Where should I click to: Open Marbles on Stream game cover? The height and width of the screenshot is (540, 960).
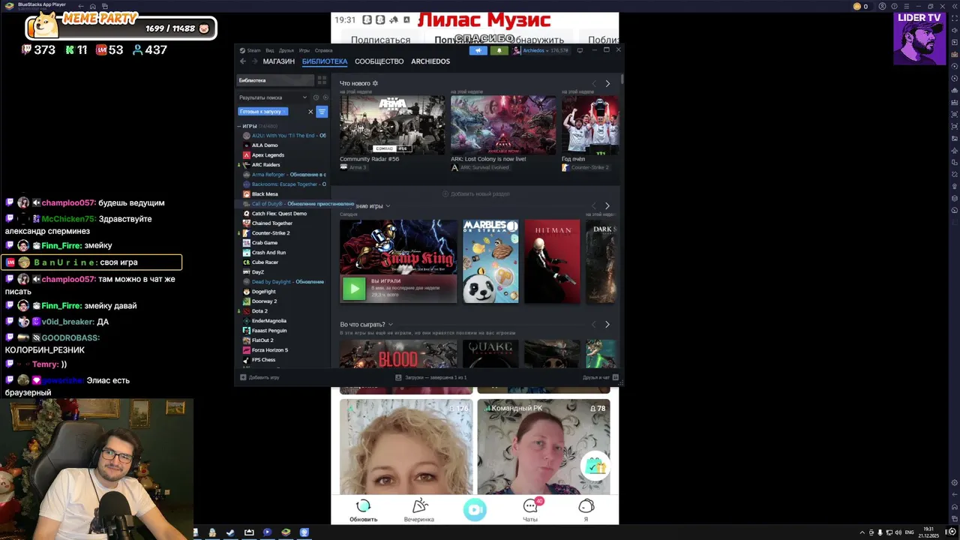point(490,261)
